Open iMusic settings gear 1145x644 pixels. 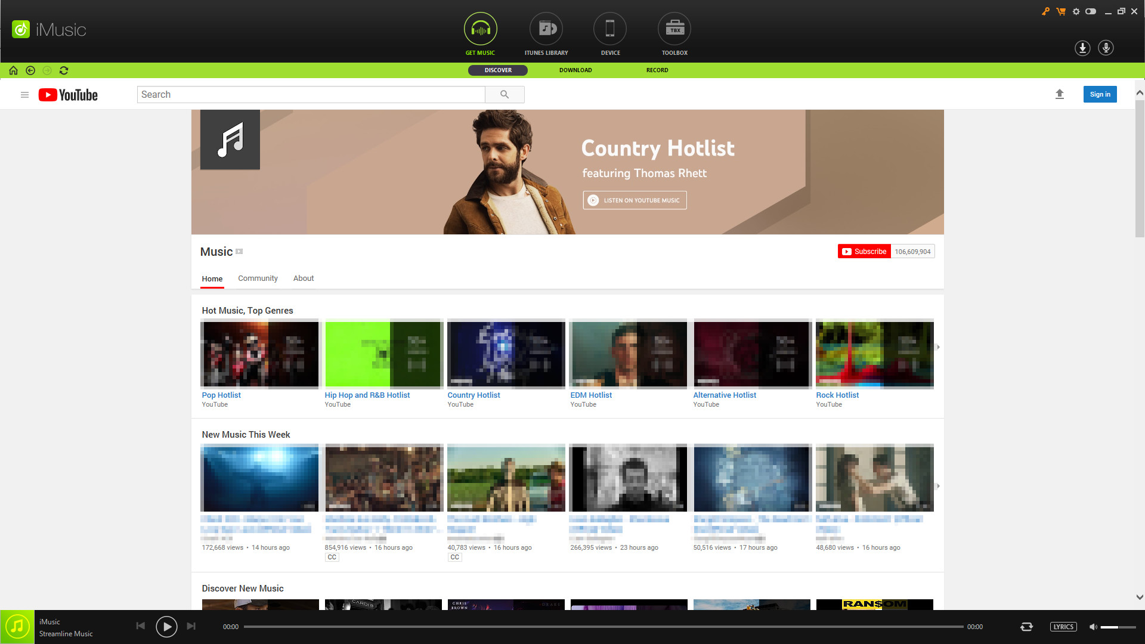[x=1076, y=11]
